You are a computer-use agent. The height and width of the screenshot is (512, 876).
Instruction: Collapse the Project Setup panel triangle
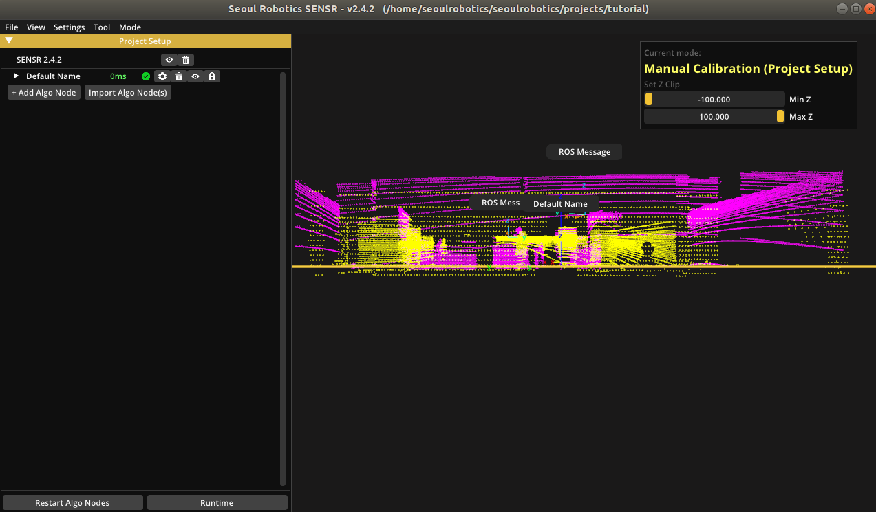pyautogui.click(x=9, y=41)
